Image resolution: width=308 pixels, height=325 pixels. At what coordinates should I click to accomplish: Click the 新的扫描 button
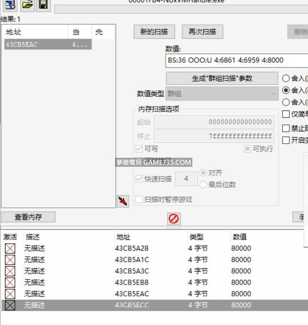pyautogui.click(x=154, y=32)
